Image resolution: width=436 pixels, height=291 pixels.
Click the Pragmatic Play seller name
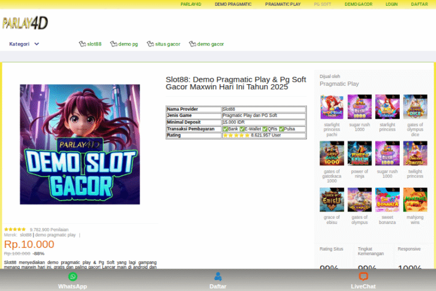coord(339,84)
